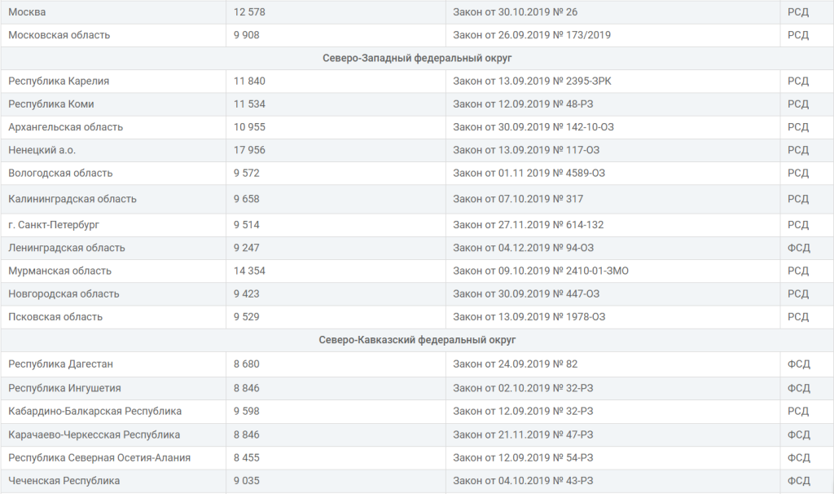Select value 9 035 for Чеченская Республика

(246, 481)
